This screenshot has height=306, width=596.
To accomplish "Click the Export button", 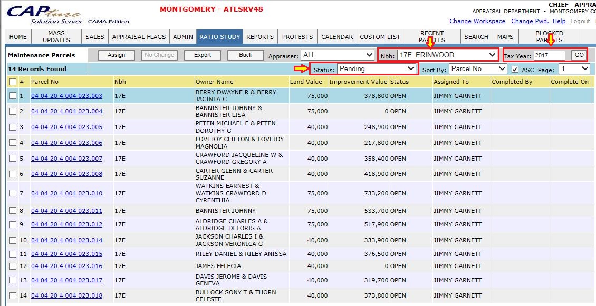I will tap(203, 55).
